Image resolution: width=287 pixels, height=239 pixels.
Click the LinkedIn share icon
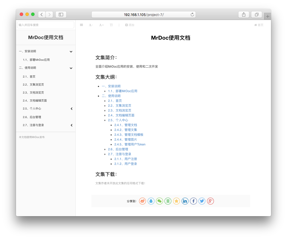pyautogui.click(x=185, y=201)
